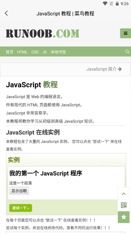Click the RUNOOB.COM logo
Viewport: 131px width, 234px height.
pyautogui.click(x=43, y=33)
